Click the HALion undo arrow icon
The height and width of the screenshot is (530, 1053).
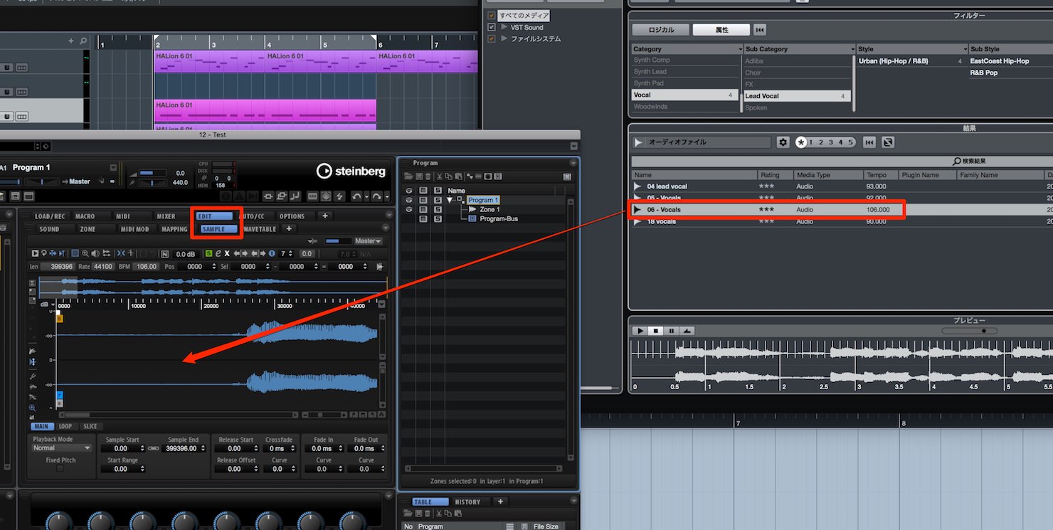356,196
